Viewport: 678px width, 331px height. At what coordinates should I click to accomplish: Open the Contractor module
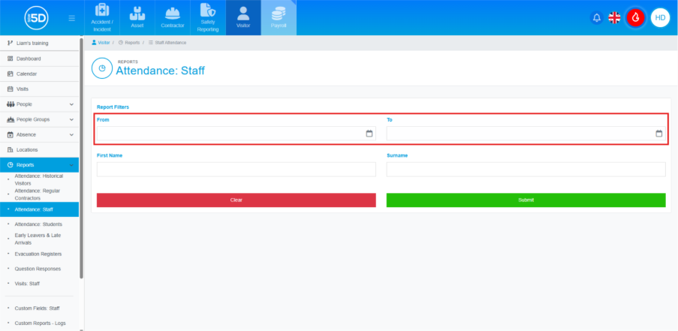pyautogui.click(x=173, y=18)
